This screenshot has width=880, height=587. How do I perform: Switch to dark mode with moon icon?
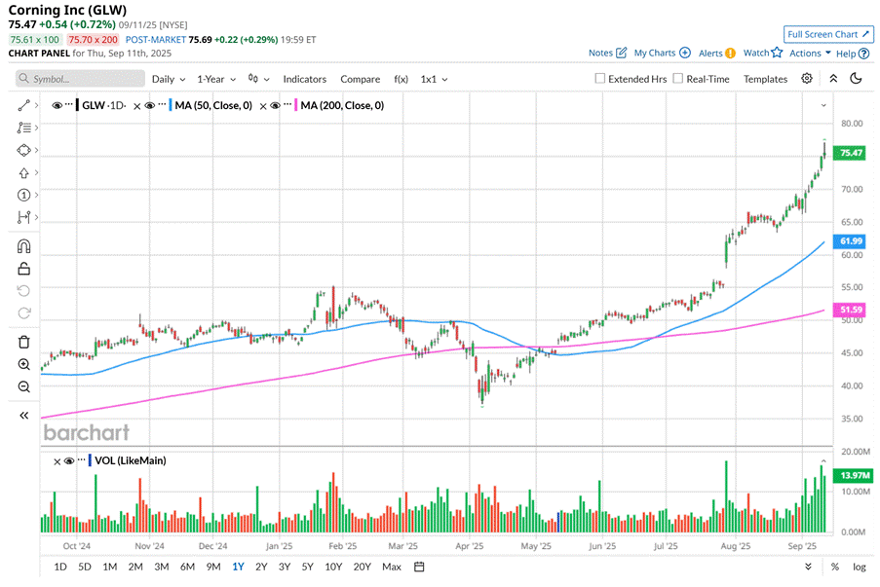(x=856, y=79)
